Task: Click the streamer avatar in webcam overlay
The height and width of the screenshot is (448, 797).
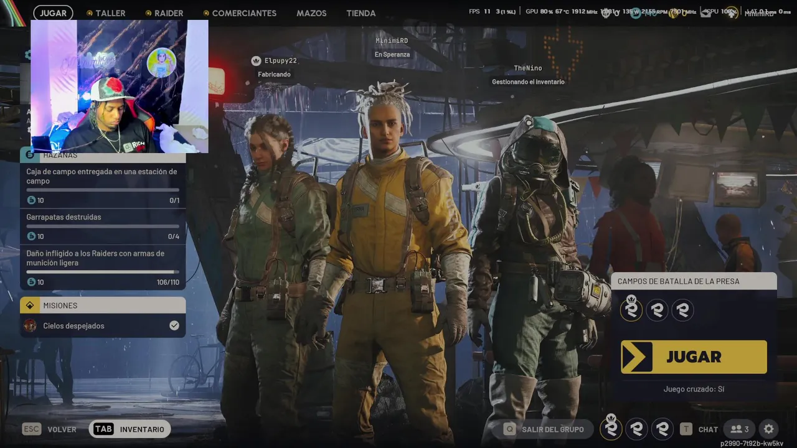Action: click(x=161, y=63)
